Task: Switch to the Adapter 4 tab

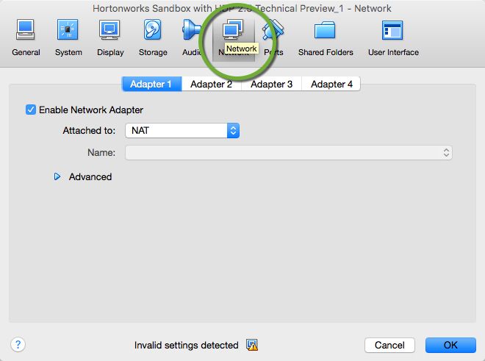Action: coord(331,84)
